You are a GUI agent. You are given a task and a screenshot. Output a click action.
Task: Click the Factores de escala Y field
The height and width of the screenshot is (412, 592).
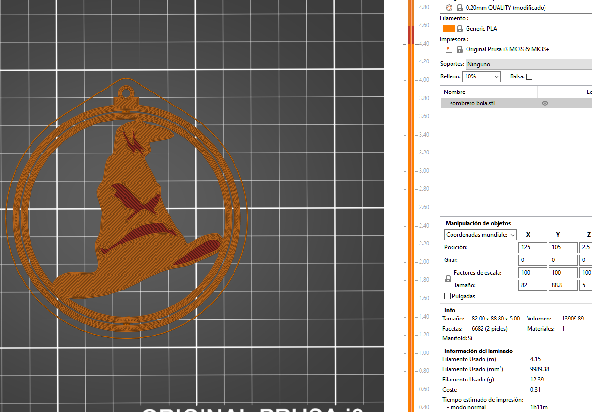click(563, 273)
